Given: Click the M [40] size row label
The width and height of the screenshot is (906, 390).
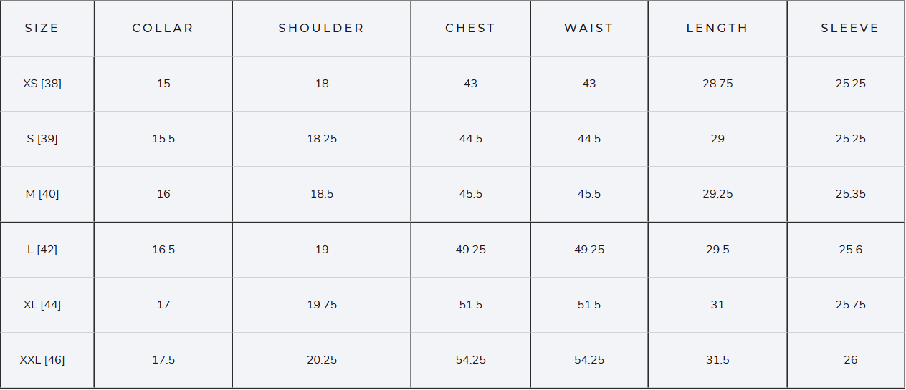Looking at the screenshot, I should [x=42, y=194].
